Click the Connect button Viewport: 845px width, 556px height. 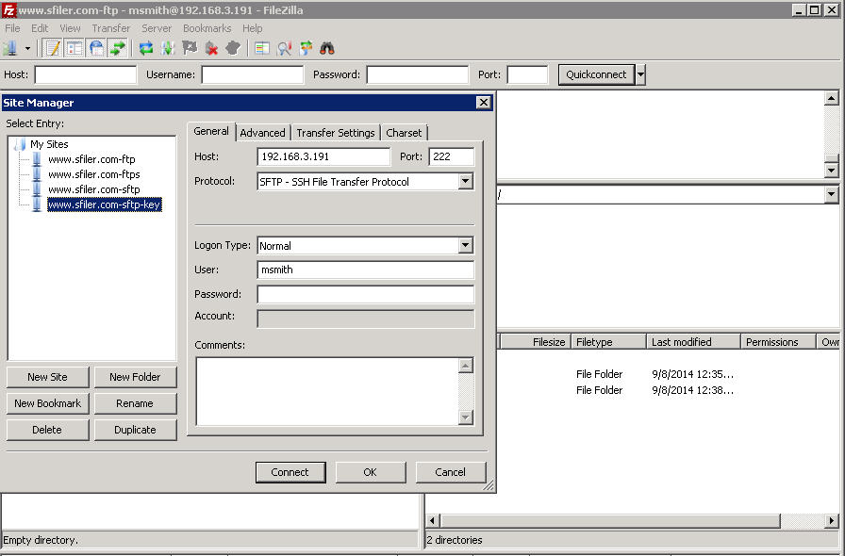coord(290,472)
